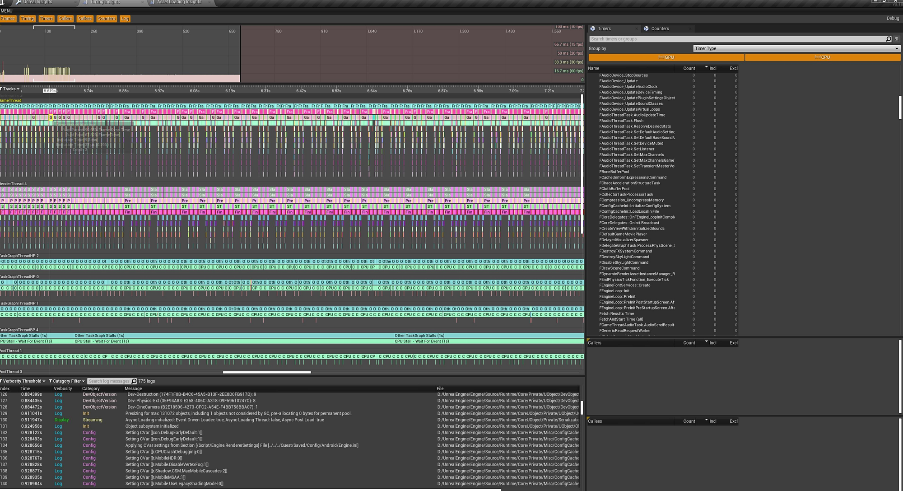Open the Tracks dropdown menu
The height and width of the screenshot is (491, 903).
[10, 89]
